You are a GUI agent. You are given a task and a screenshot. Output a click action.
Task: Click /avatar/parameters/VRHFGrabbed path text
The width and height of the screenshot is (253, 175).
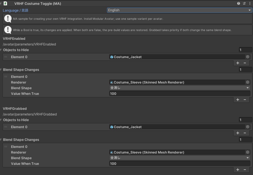point(30,114)
